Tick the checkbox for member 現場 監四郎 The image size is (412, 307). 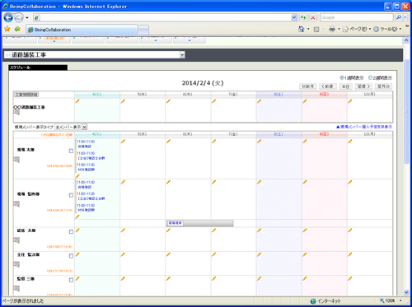coord(71,195)
